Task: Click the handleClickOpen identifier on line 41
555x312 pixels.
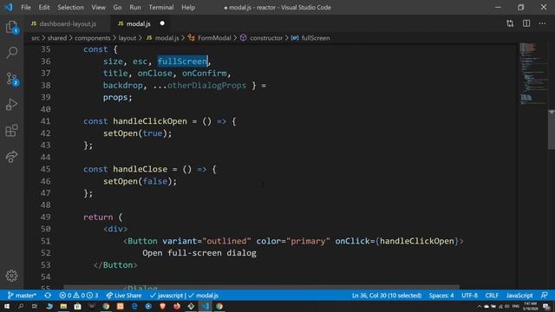Action: pos(150,121)
